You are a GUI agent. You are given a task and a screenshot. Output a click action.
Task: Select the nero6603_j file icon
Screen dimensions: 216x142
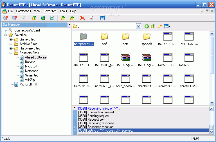[105, 79]
